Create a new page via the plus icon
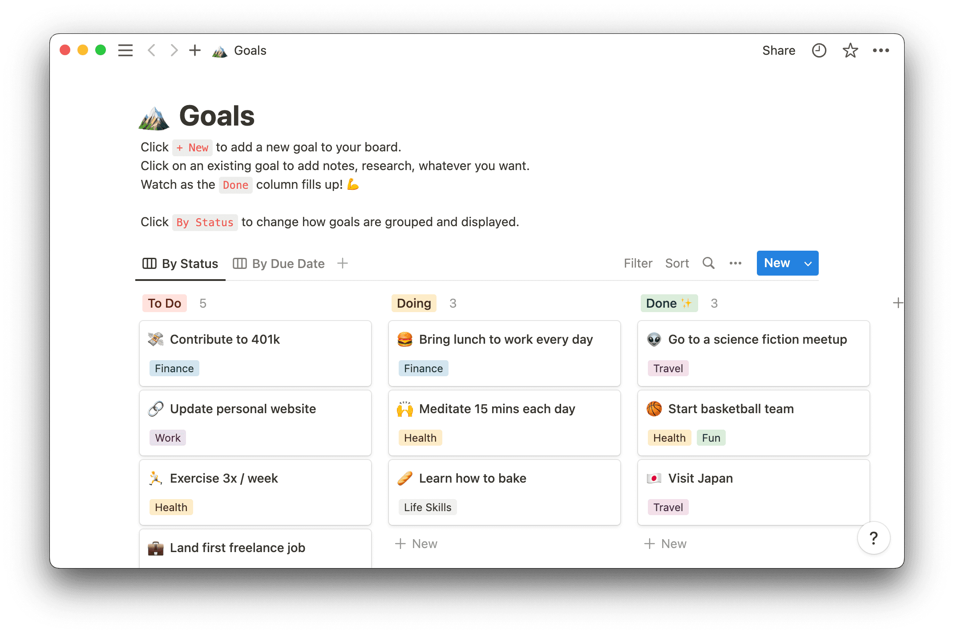Viewport: 954px width, 634px height. 195,50
